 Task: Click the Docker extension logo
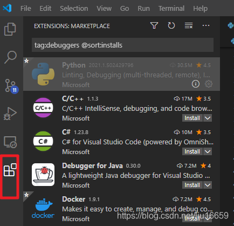43,208
